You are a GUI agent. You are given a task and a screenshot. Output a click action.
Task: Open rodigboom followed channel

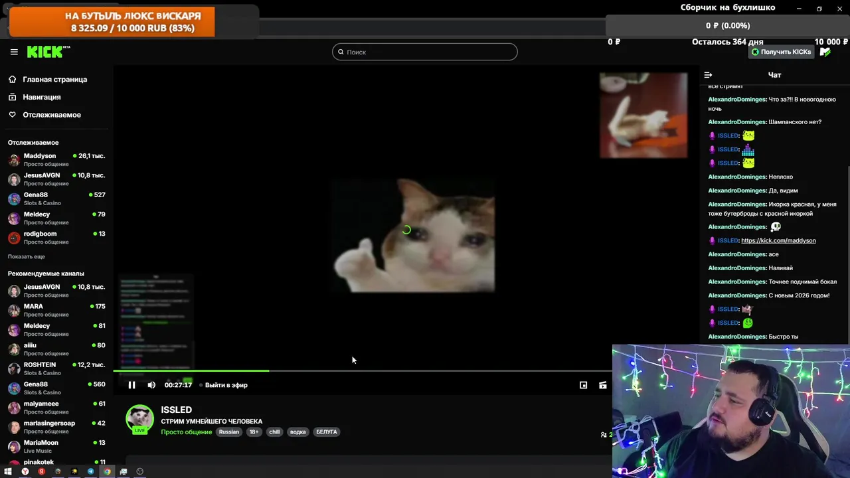pyautogui.click(x=56, y=237)
